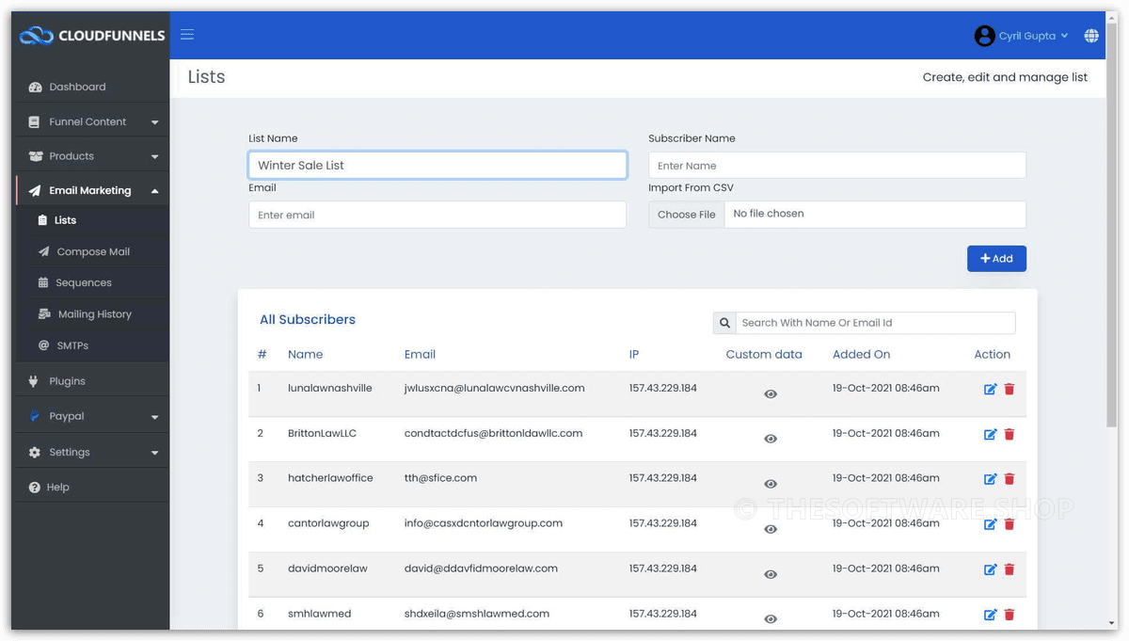1129x641 pixels.
Task: Click the All Subscribers heading
Action: (308, 320)
